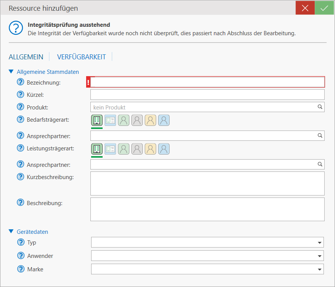Click into the Bezeichnung text field
Image resolution: width=335 pixels, height=287 pixels.
[207, 82]
